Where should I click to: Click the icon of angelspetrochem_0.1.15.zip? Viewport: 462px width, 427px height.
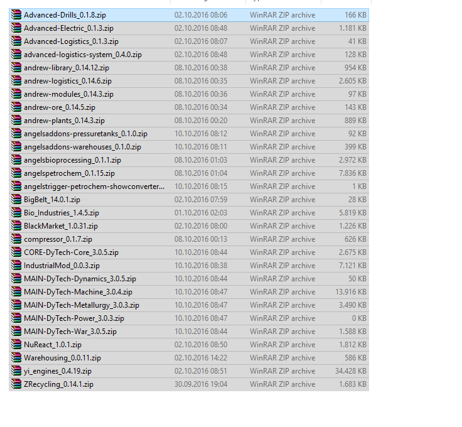[x=16, y=173]
